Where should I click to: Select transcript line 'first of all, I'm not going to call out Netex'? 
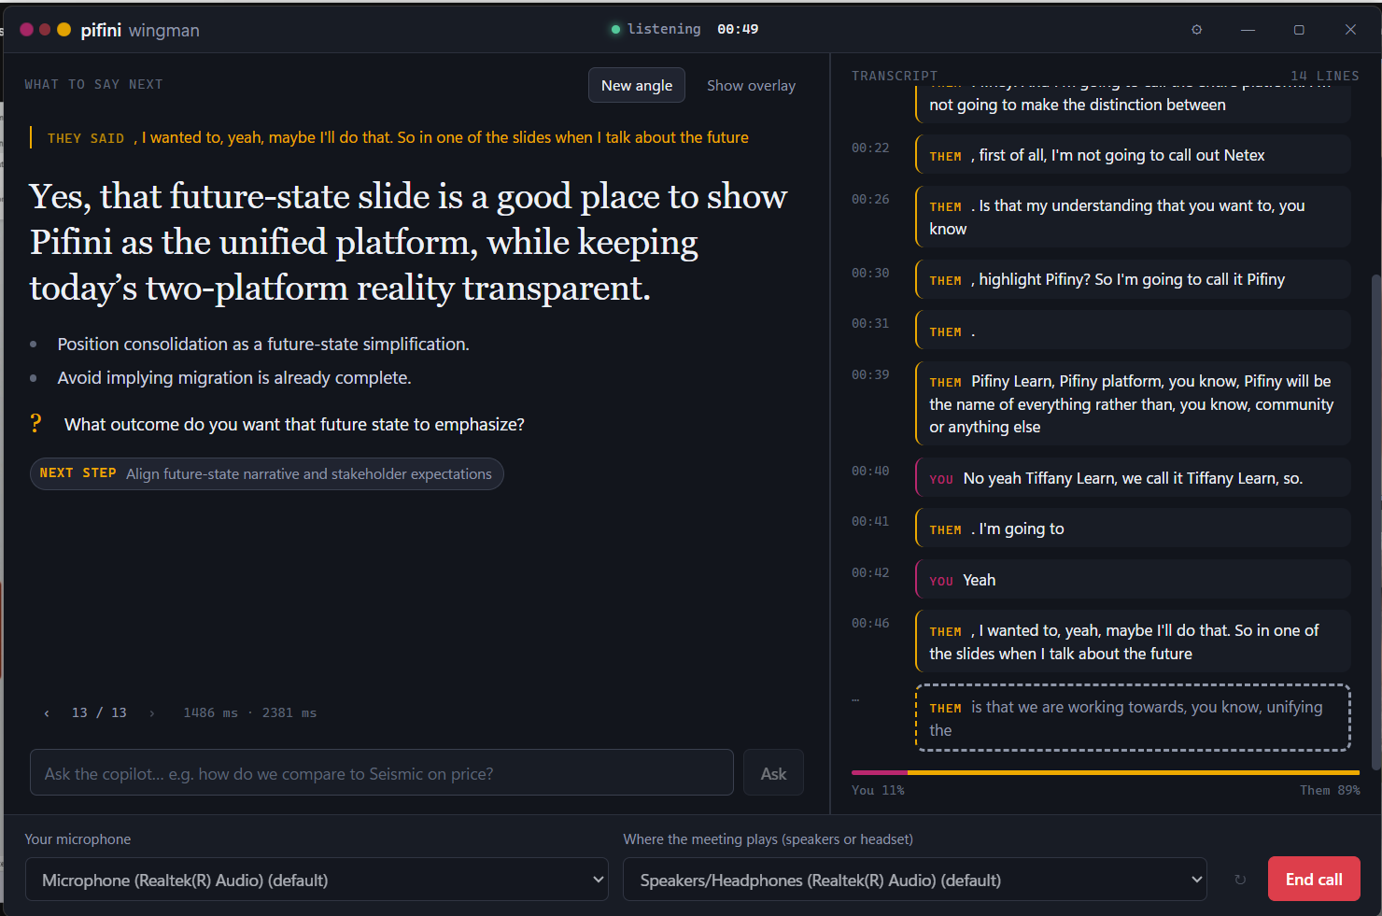1134,155
